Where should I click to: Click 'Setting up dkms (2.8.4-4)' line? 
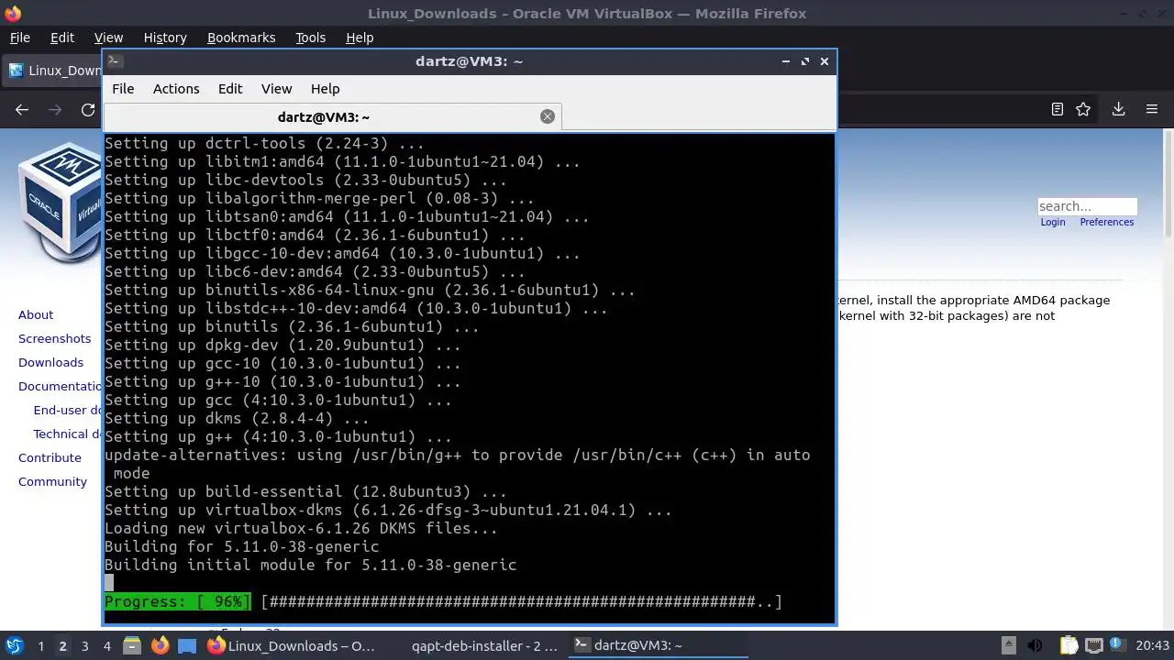click(237, 418)
